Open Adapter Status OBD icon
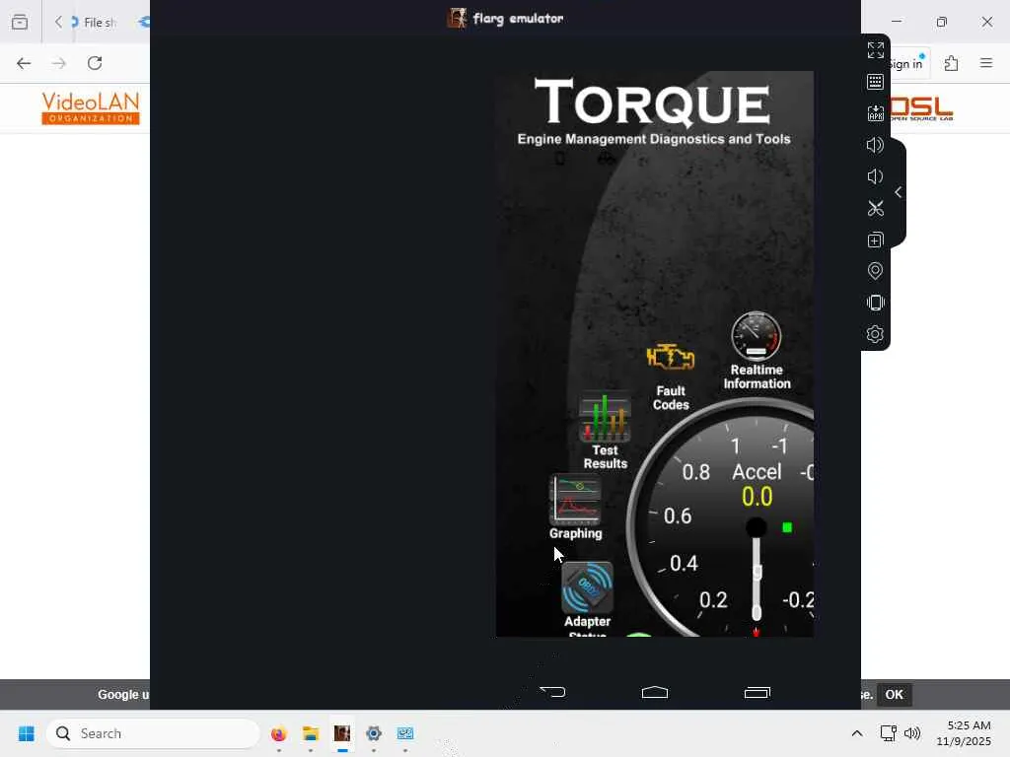 tap(587, 587)
